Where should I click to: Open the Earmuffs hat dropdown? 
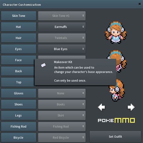[62, 27]
